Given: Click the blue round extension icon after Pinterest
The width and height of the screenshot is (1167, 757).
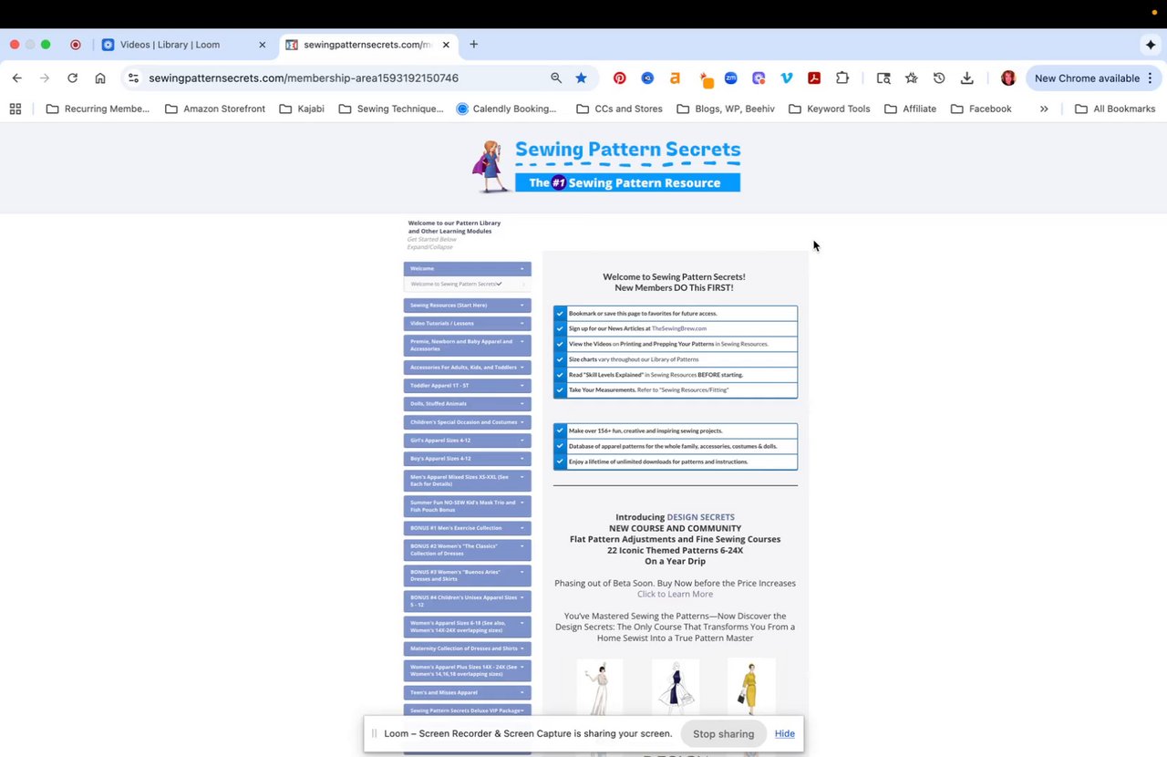Looking at the screenshot, I should click(647, 78).
